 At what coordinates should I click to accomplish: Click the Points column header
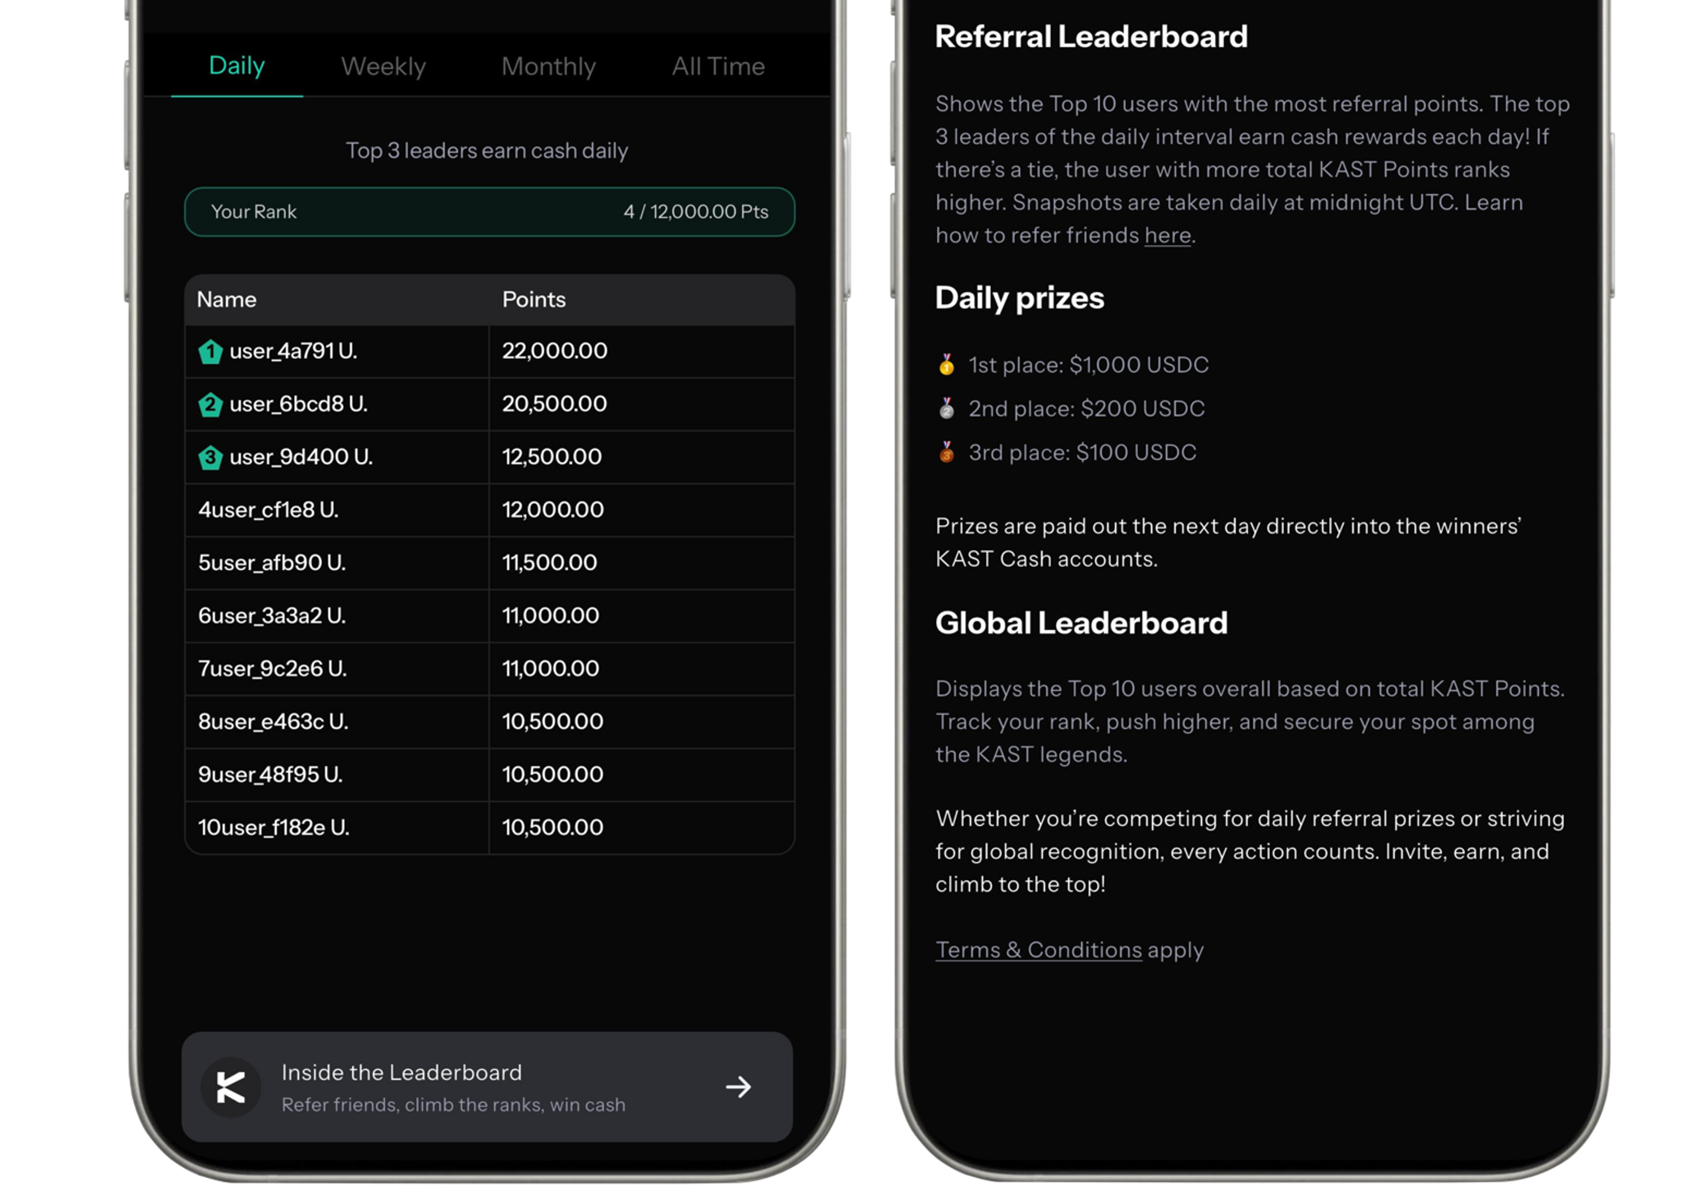[534, 300]
